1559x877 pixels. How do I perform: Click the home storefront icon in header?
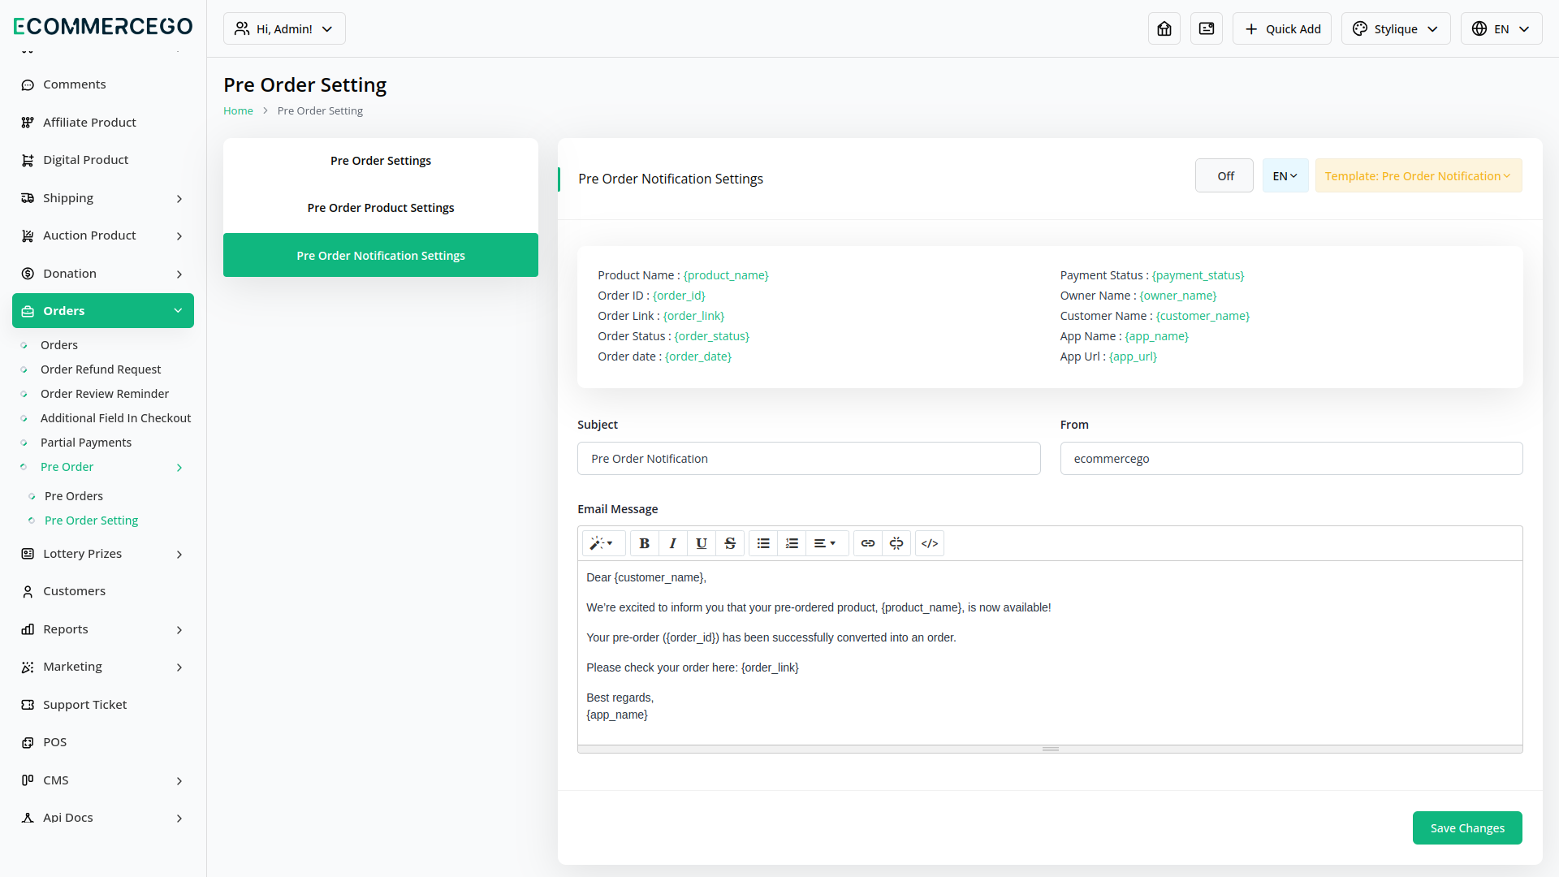1164,28
